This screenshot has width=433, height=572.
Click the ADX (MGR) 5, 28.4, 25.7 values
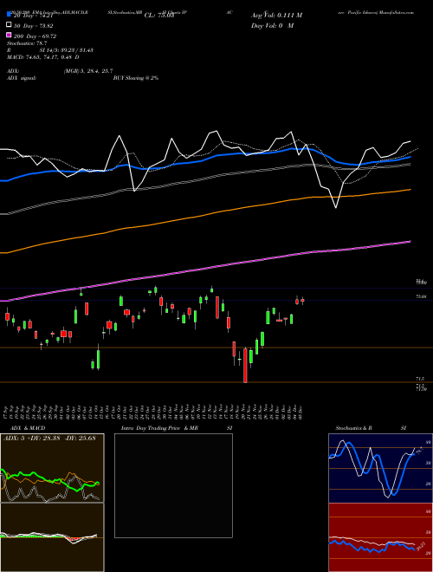pyautogui.click(x=88, y=71)
